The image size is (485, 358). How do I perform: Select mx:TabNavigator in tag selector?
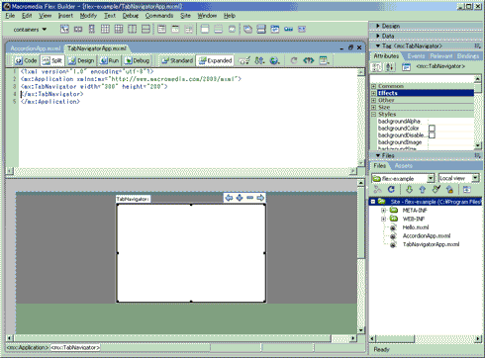(75, 347)
